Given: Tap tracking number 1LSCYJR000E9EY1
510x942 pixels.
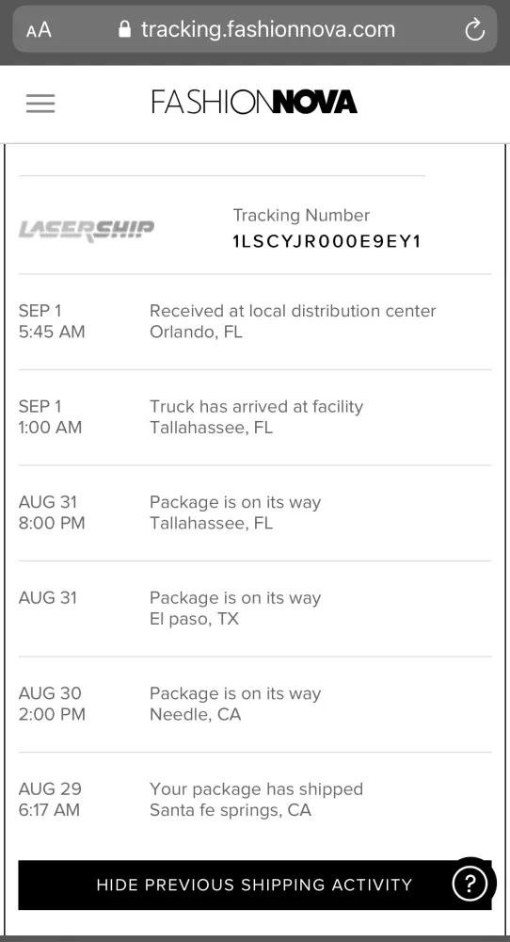Looking at the screenshot, I should tap(327, 241).
